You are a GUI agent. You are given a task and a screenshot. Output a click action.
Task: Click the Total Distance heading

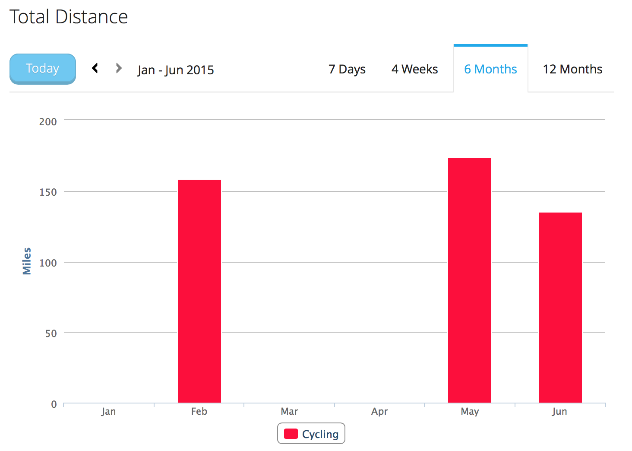[69, 17]
